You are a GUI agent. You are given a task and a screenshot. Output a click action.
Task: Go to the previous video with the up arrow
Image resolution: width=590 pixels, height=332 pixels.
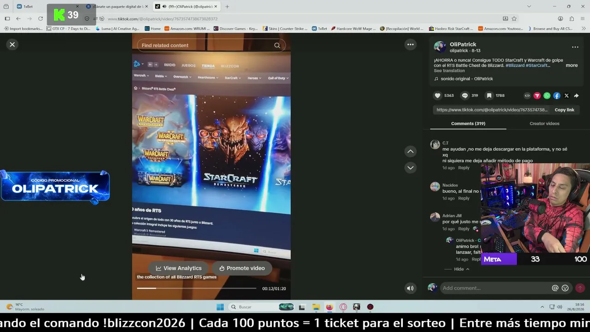click(410, 151)
